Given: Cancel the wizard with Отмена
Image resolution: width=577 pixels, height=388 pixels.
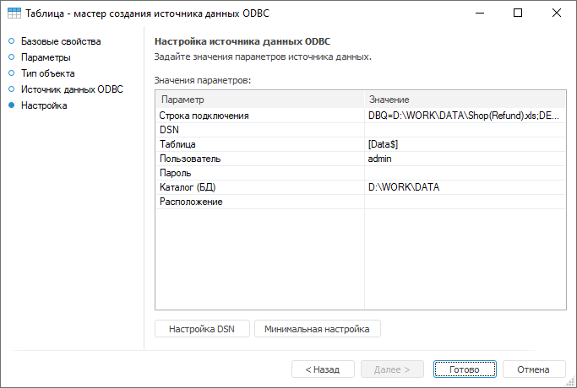Looking at the screenshot, I should pos(533,369).
